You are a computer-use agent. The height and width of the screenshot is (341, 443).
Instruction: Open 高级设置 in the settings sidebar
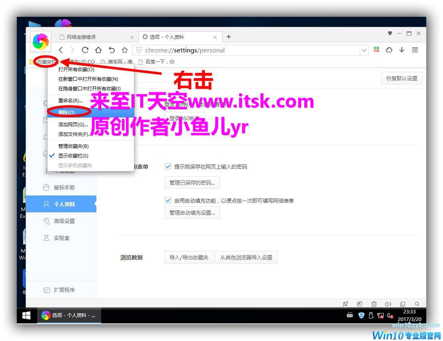(64, 221)
